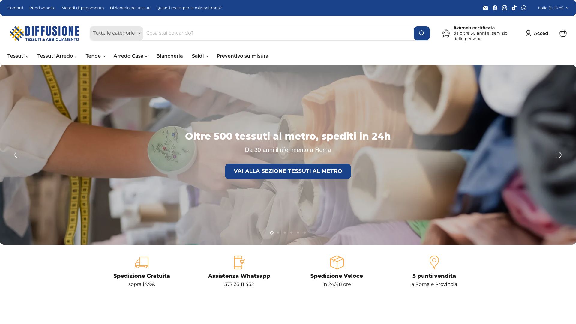Select the second slideshow dot
This screenshot has height=324, width=576.
click(x=278, y=232)
